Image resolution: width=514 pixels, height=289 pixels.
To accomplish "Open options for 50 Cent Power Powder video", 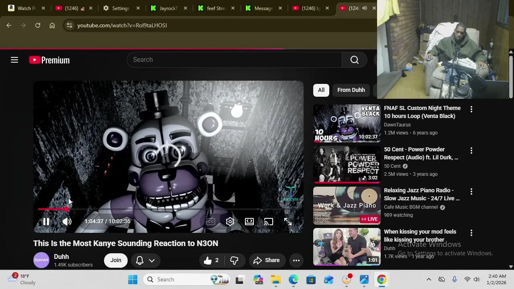I will coord(471,151).
